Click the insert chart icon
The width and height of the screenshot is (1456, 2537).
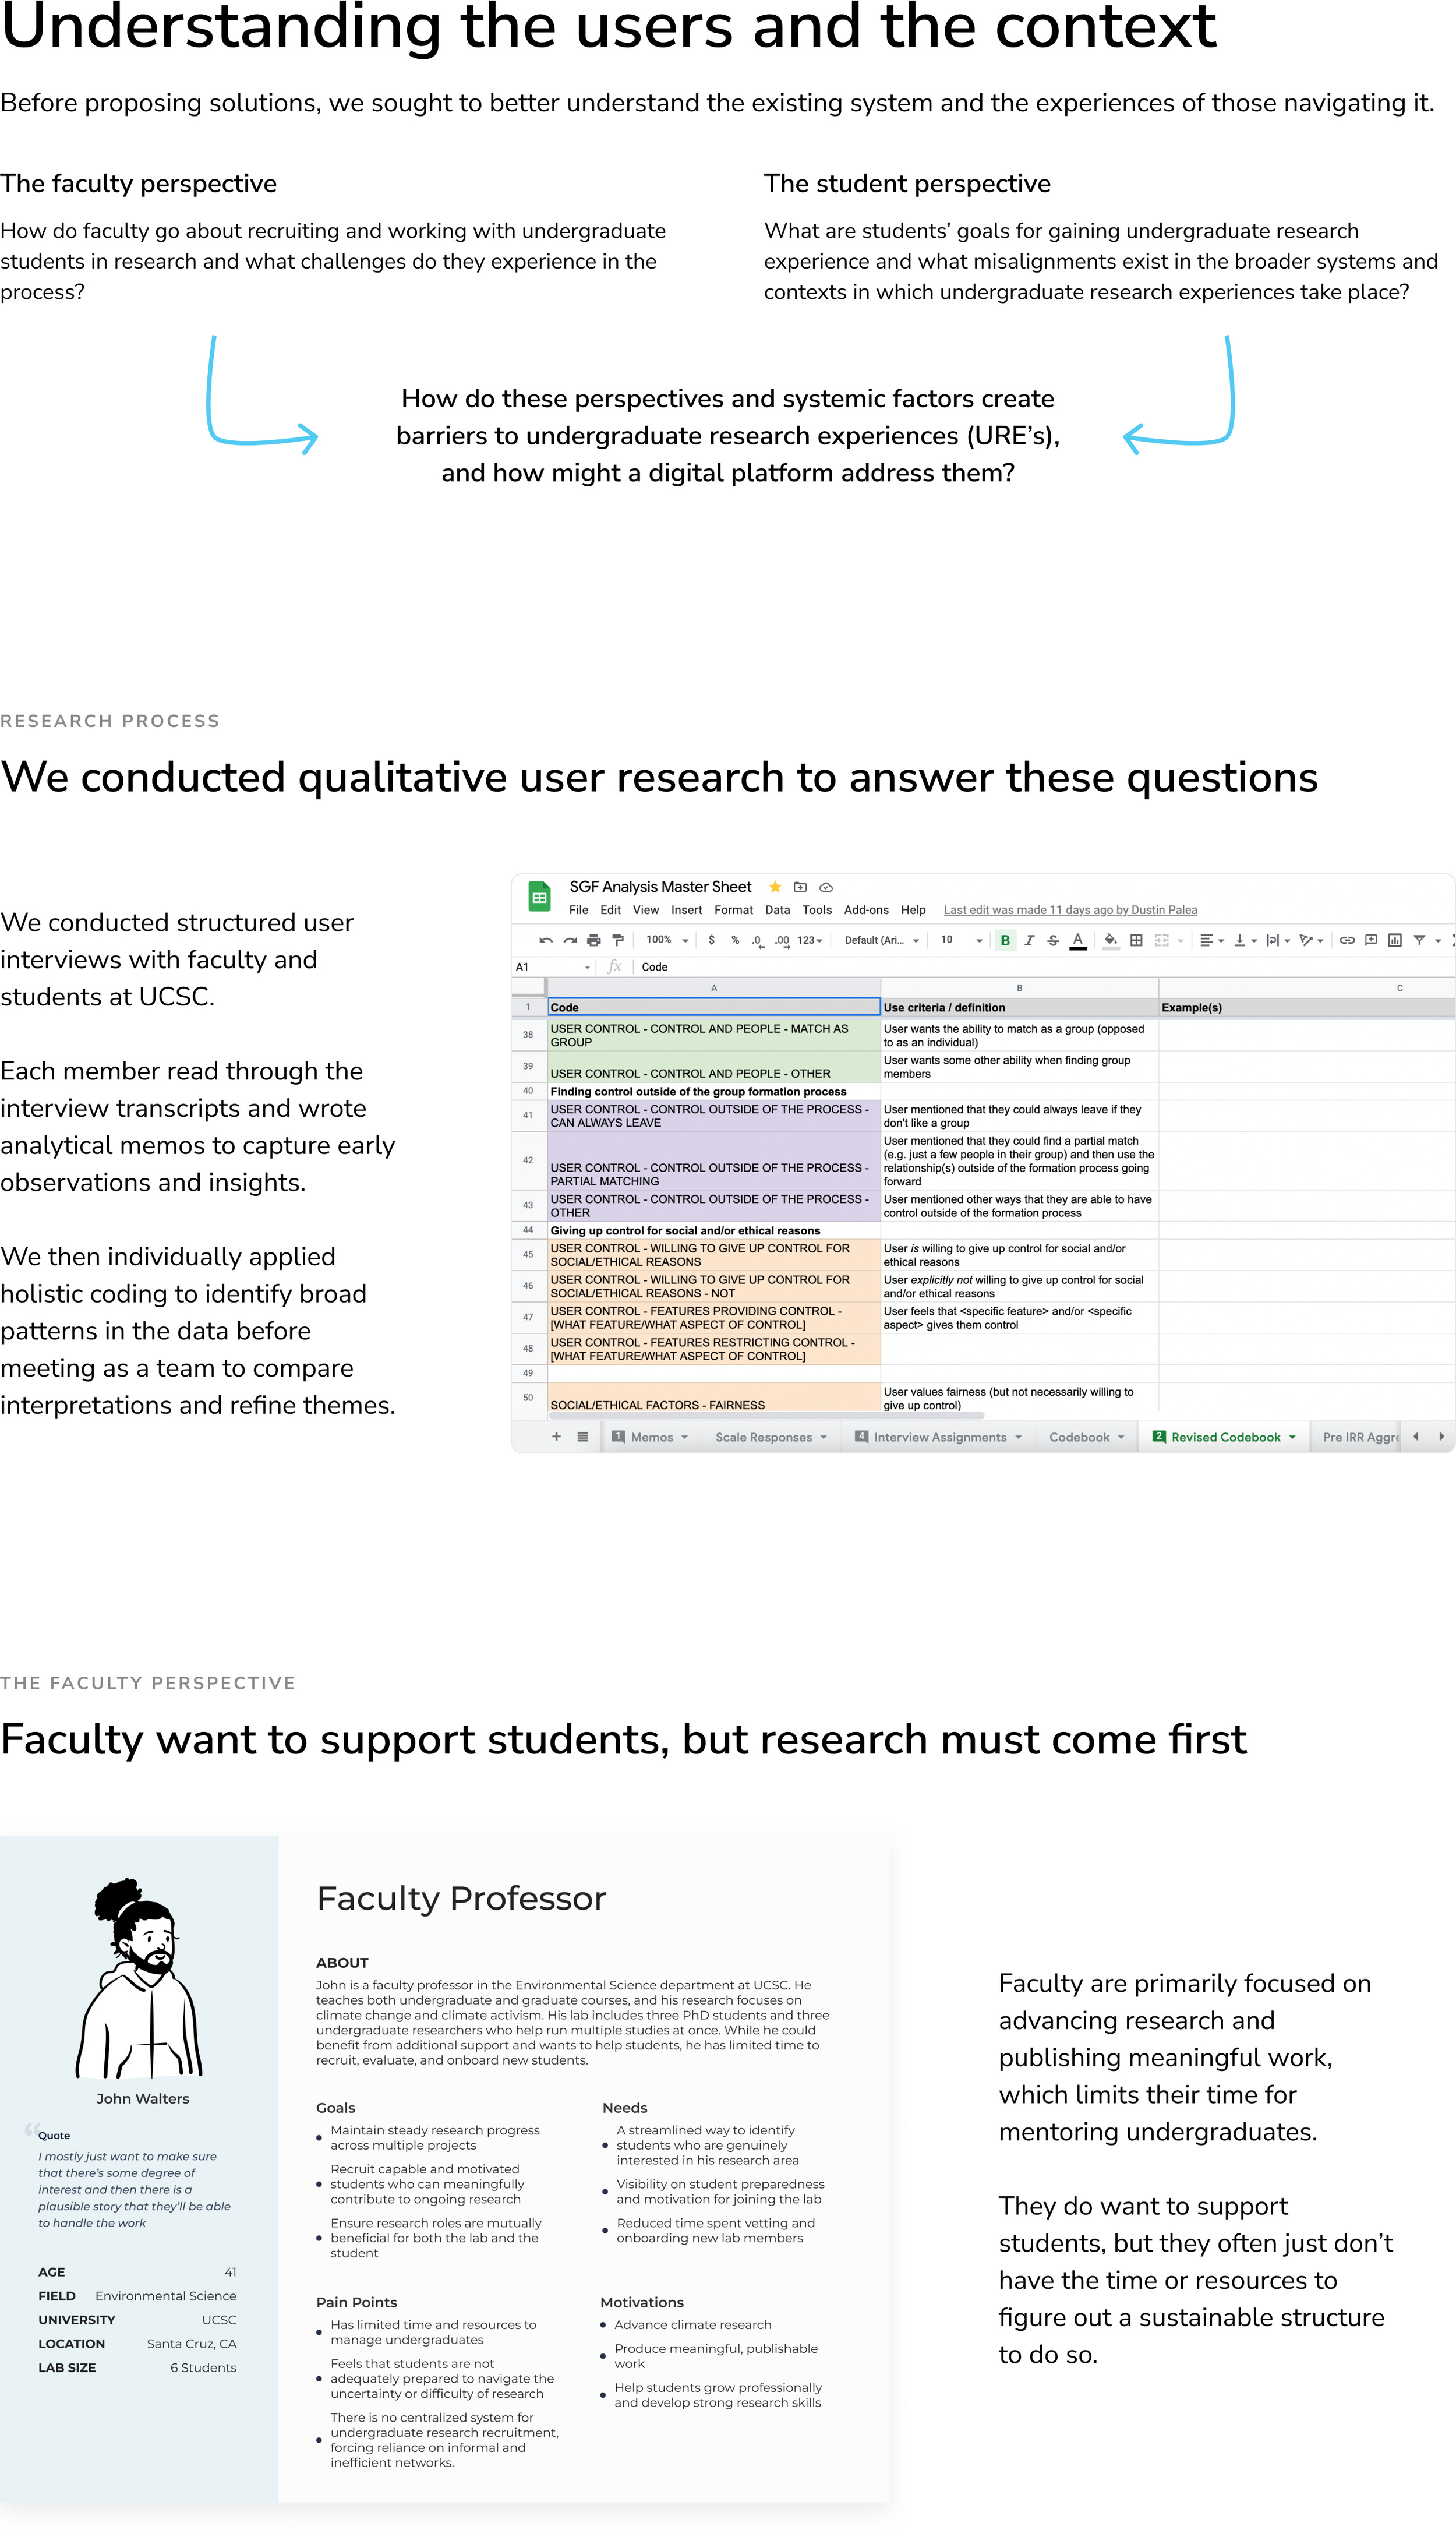pyautogui.click(x=1395, y=940)
